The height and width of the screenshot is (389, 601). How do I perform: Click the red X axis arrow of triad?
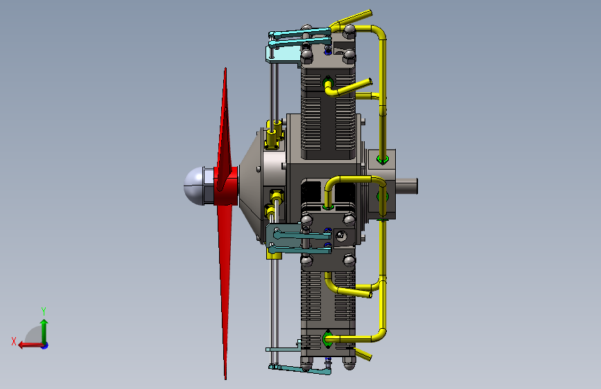tap(31, 345)
